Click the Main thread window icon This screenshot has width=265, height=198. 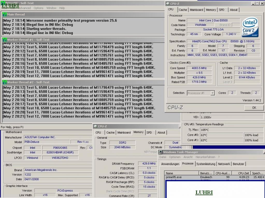pos(4,14)
